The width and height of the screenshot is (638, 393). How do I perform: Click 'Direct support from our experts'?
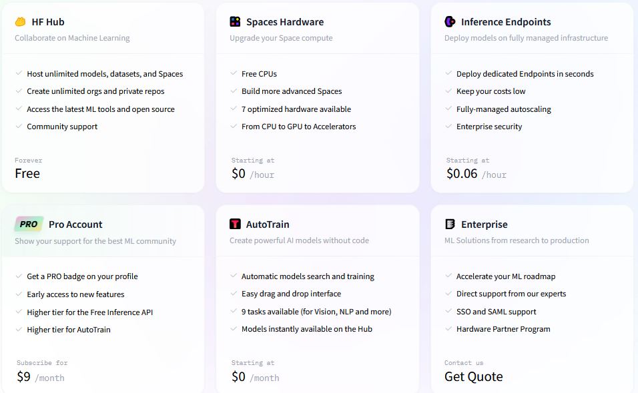pos(511,294)
